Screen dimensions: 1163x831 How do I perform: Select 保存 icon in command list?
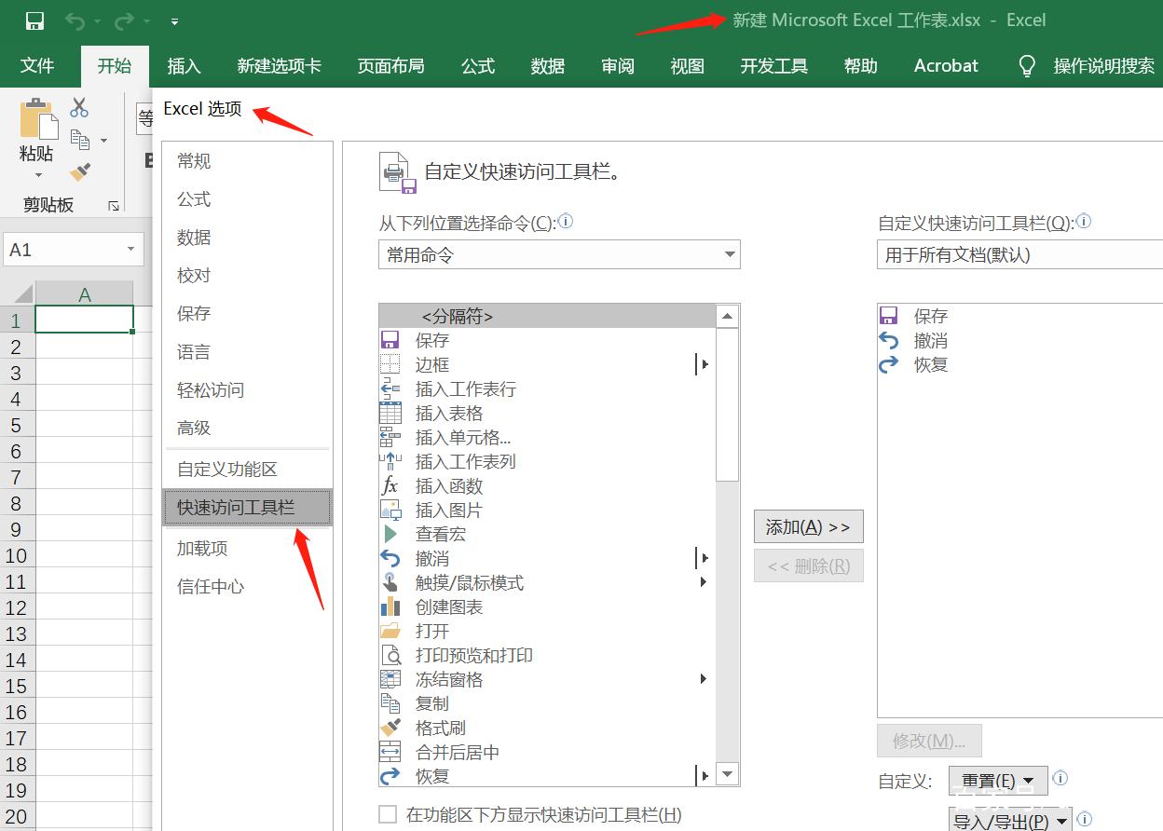point(390,341)
